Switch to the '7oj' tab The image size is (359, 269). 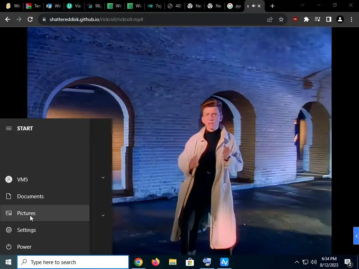155,6
